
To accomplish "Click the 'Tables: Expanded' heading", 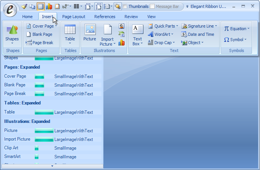I will tap(22, 103).
